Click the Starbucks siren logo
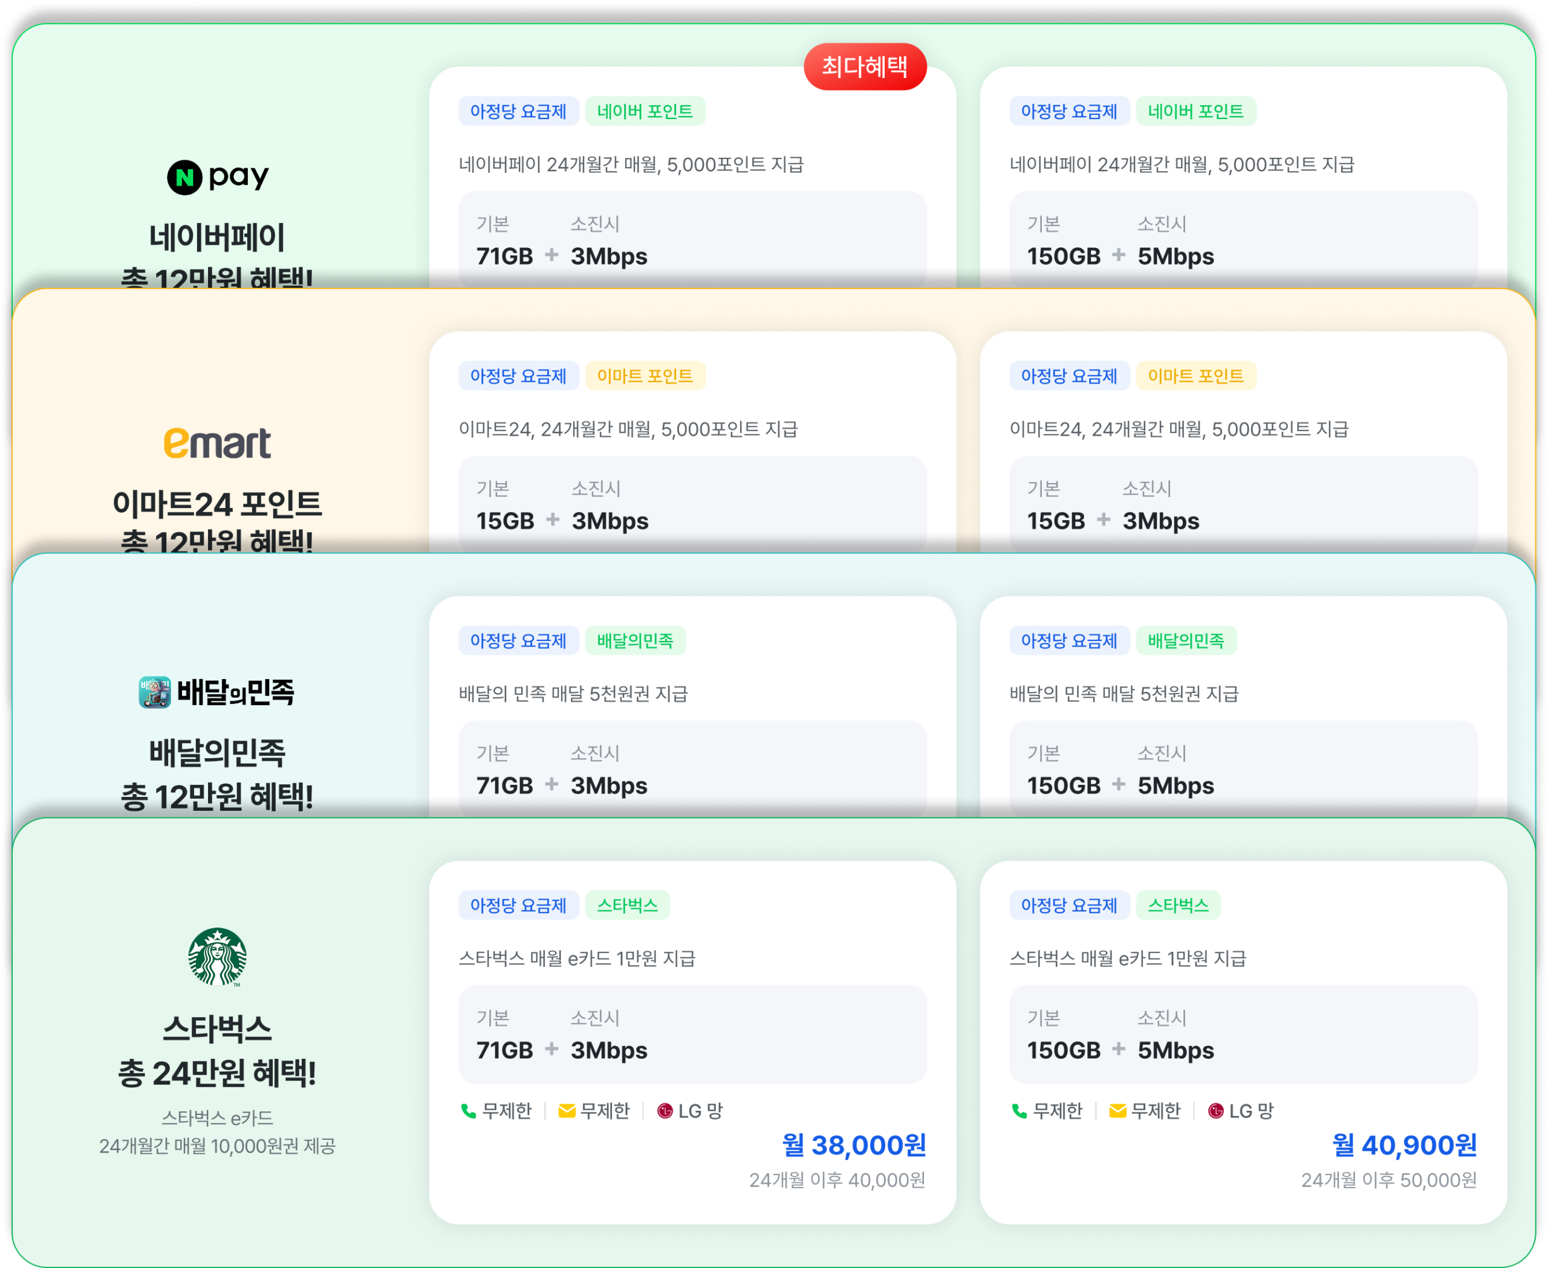Viewport: 1548px width, 1268px height. coord(217,957)
